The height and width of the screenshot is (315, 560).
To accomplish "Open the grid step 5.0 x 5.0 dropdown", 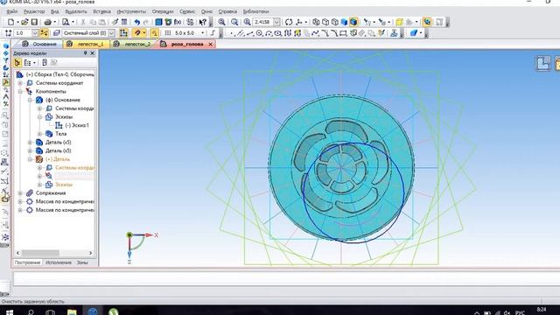I will pos(203,33).
